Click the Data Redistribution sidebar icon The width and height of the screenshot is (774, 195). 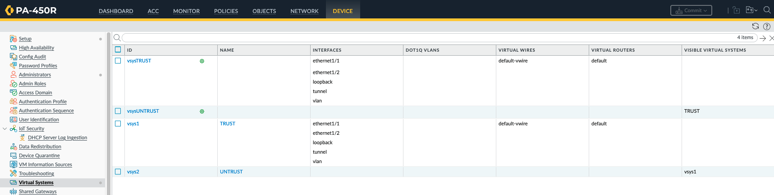click(14, 146)
